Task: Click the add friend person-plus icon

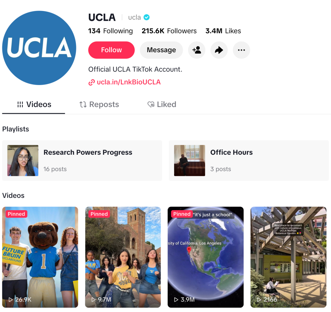Action: click(196, 50)
